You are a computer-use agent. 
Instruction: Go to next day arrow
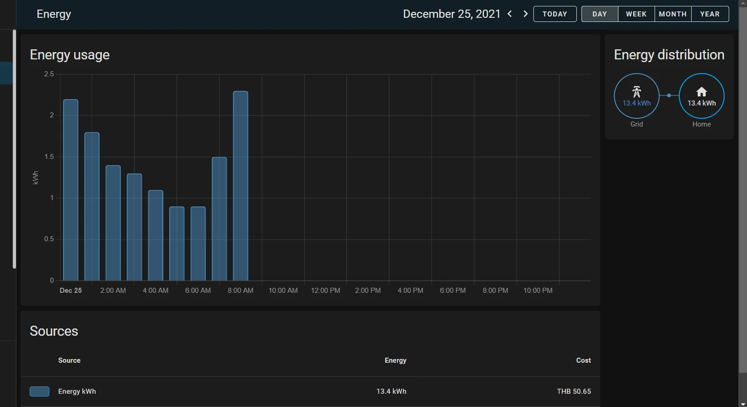pos(526,14)
